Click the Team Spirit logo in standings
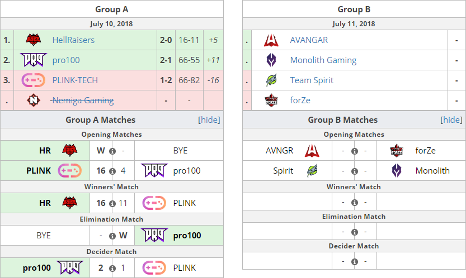The height and width of the screenshot is (278, 466). 271,80
